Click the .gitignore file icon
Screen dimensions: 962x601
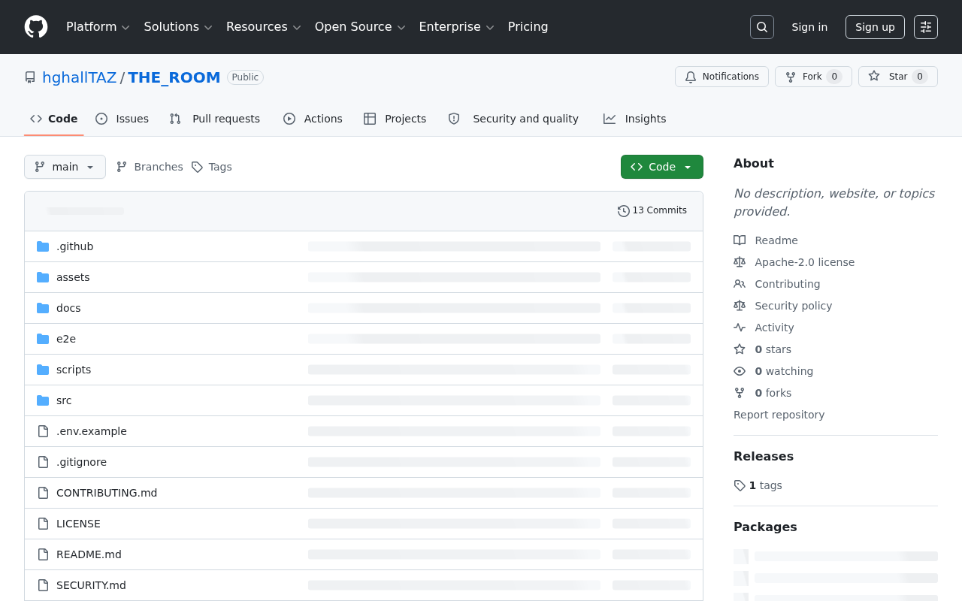tap(43, 462)
